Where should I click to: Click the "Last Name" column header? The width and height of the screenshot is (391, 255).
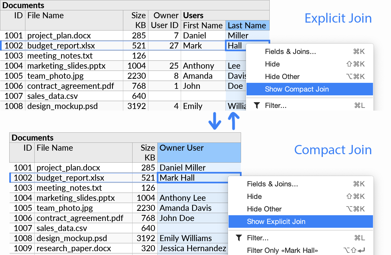pos(247,25)
